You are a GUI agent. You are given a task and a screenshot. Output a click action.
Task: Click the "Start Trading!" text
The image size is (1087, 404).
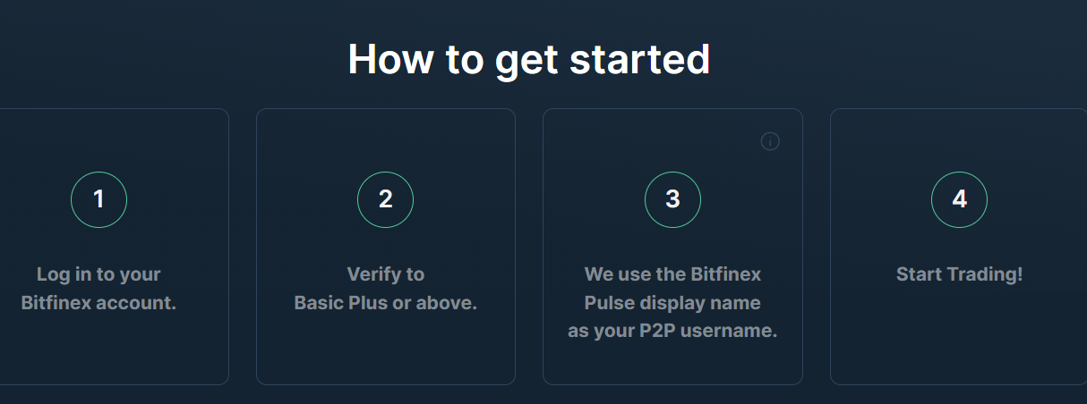(959, 274)
